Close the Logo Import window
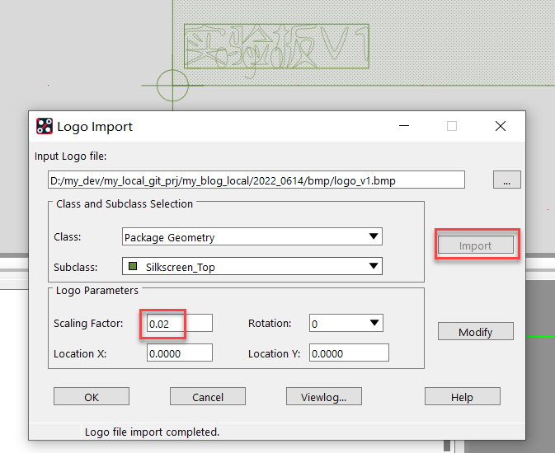This screenshot has width=555, height=453. (500, 127)
